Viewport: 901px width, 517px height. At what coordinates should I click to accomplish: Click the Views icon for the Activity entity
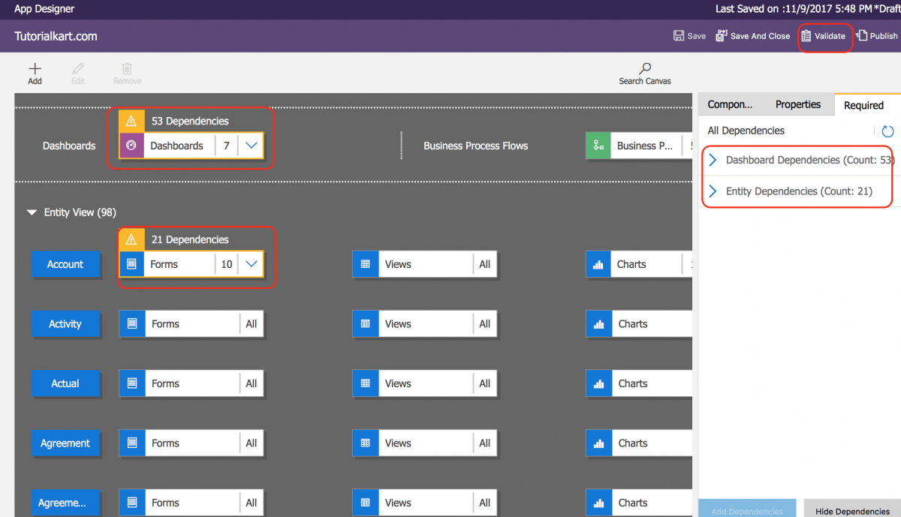click(x=366, y=323)
